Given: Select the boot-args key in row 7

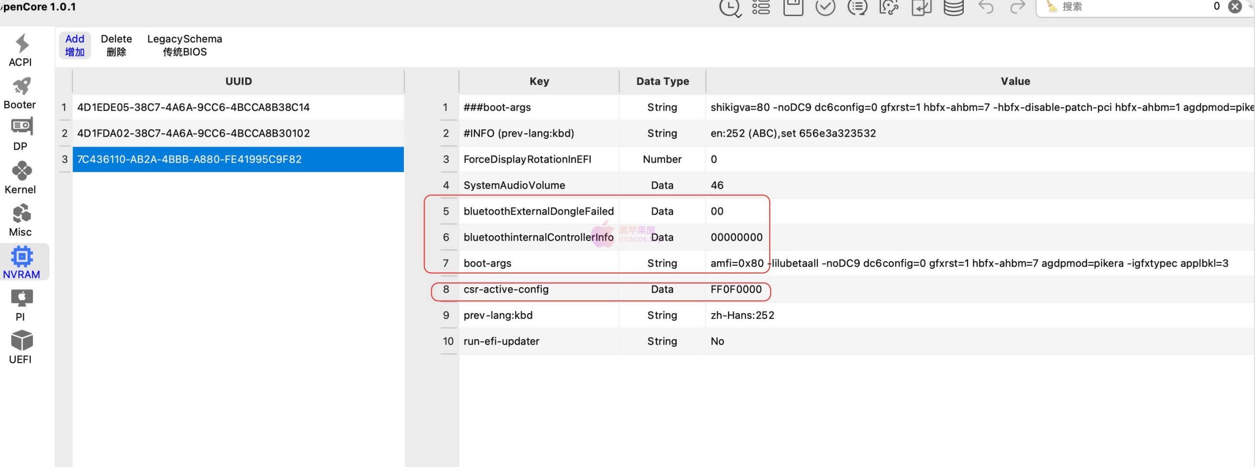Looking at the screenshot, I should [x=539, y=263].
